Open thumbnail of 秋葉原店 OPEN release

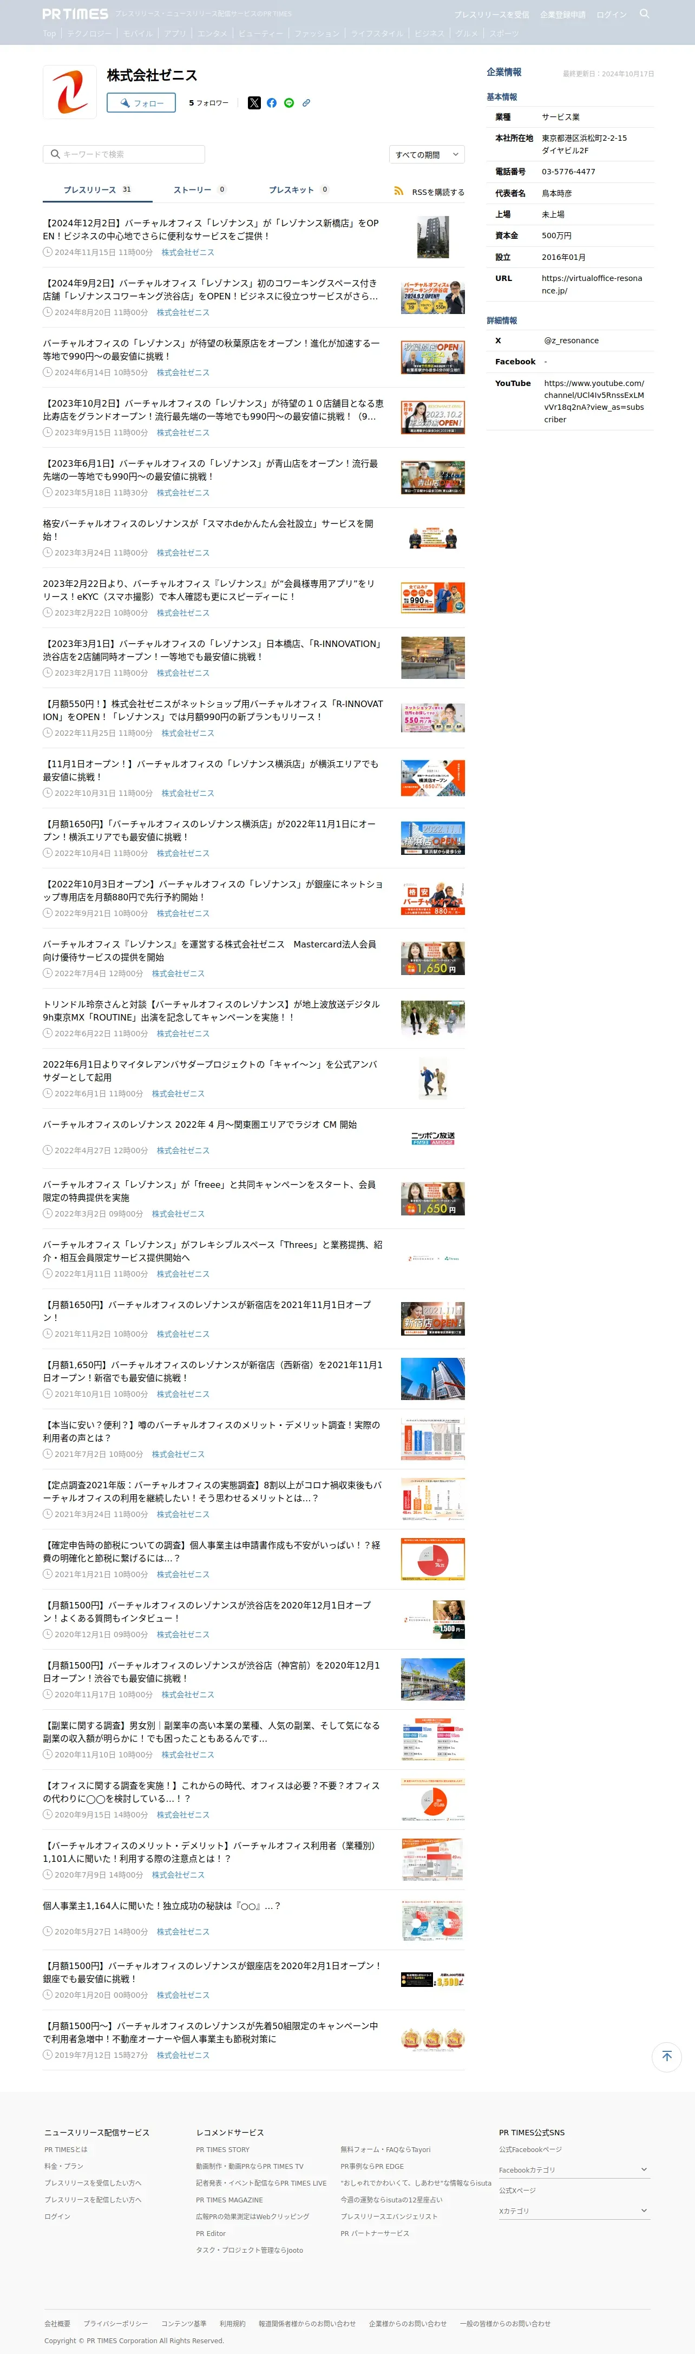coord(433,357)
